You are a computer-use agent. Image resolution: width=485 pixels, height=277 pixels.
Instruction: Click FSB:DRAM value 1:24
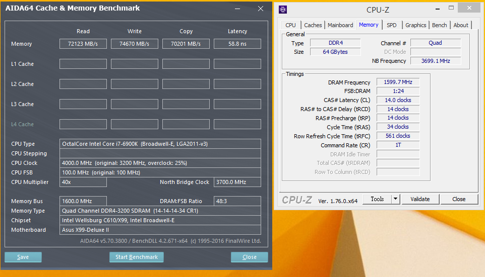click(398, 91)
